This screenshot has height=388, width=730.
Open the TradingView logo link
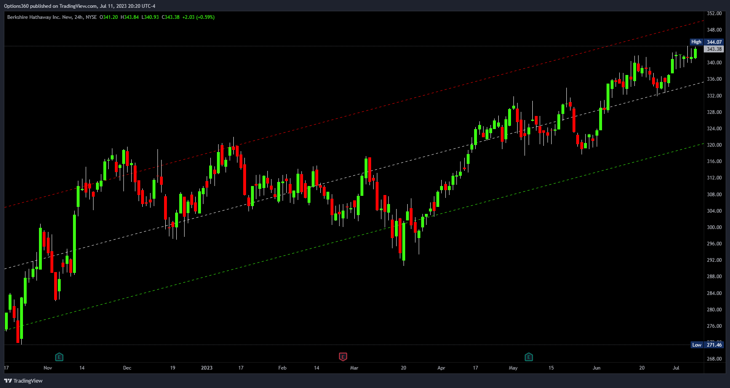23,381
